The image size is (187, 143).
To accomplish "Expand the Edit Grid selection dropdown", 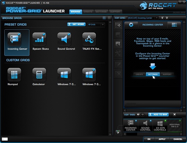I will [143, 18].
